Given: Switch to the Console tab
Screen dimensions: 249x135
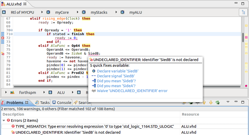Looking at the screenshot, I should (x=62, y=103).
